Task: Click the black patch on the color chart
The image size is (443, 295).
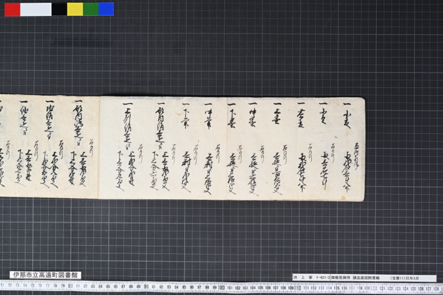Action: click(x=59, y=9)
